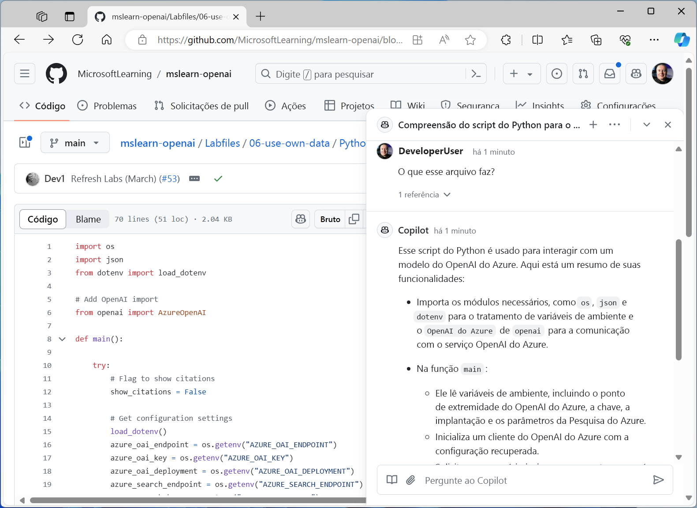Open new browser tab plus button
The image size is (697, 508).
tap(261, 16)
